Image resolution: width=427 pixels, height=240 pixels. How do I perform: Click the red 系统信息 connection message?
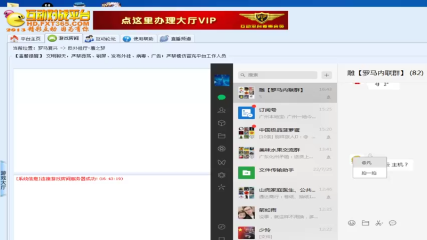pos(69,179)
